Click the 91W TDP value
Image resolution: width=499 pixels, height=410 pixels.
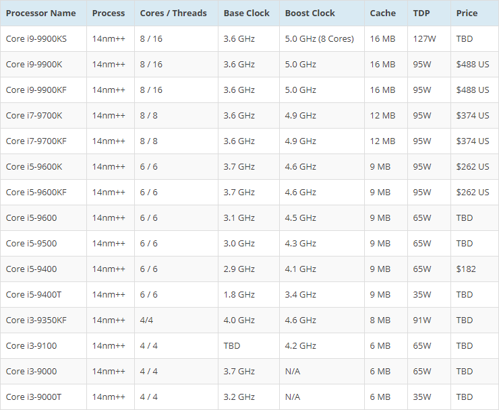tap(422, 320)
